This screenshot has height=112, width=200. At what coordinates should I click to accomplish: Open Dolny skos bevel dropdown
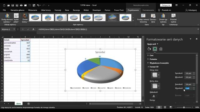[x=158, y=86]
